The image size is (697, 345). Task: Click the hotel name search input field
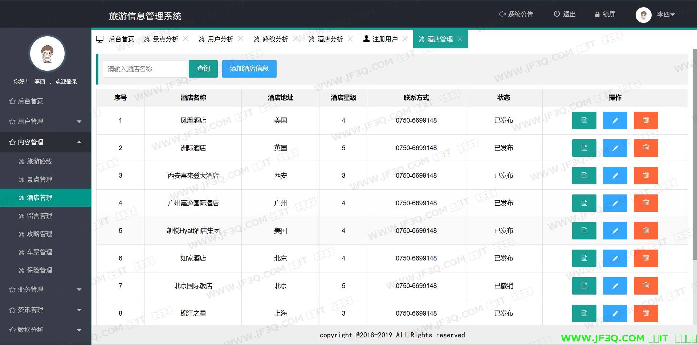[145, 69]
